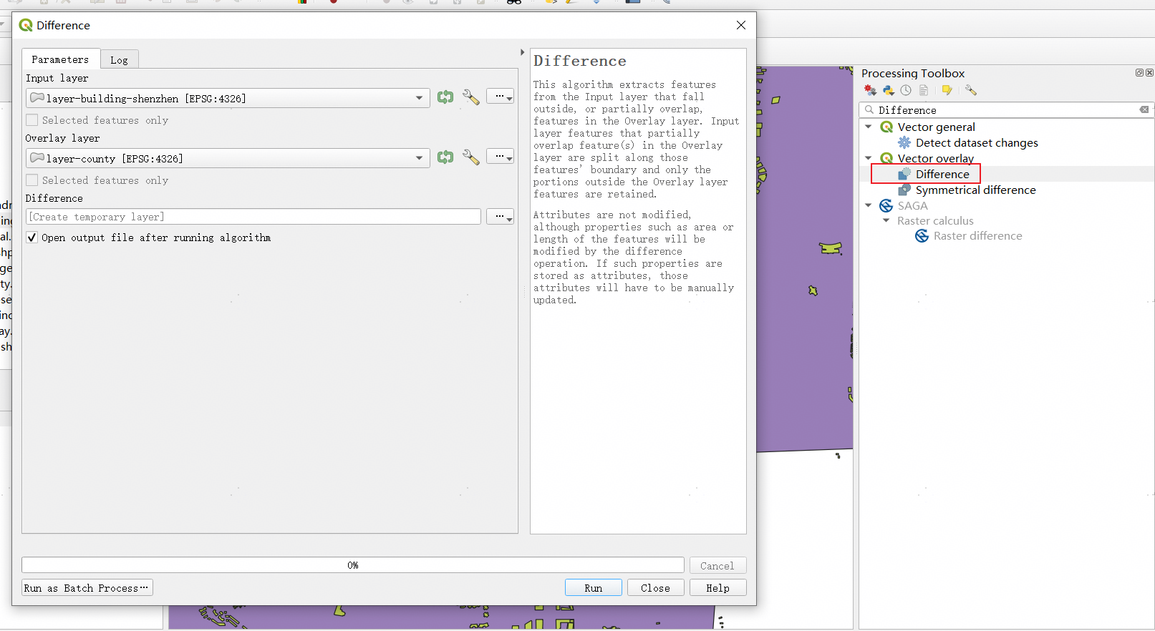Click the iterate button for Input layer

[445, 97]
